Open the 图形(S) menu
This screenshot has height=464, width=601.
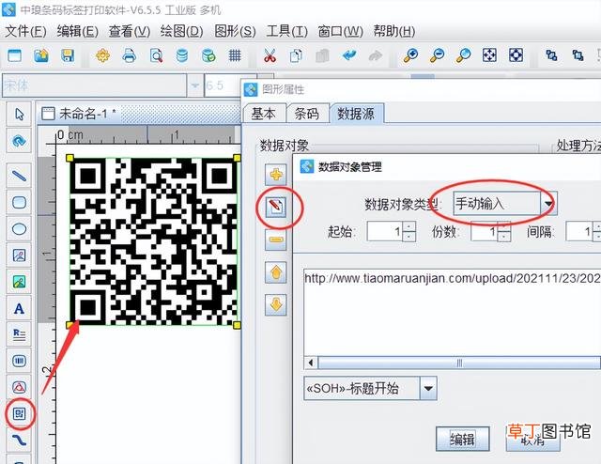[x=235, y=31]
